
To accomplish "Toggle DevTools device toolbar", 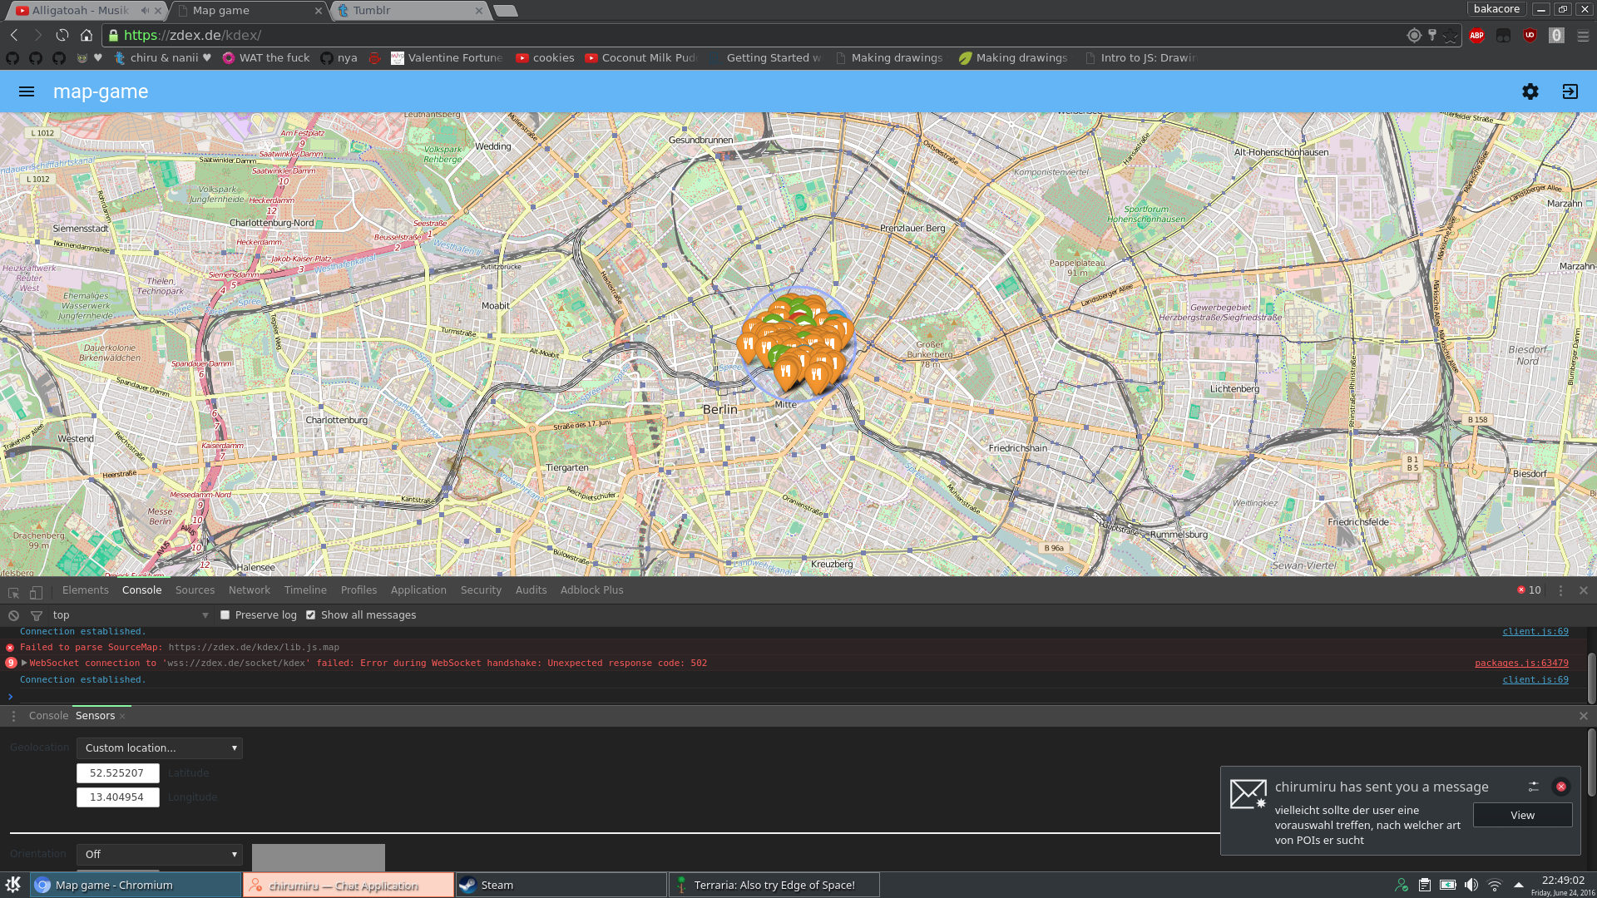I will (x=36, y=591).
